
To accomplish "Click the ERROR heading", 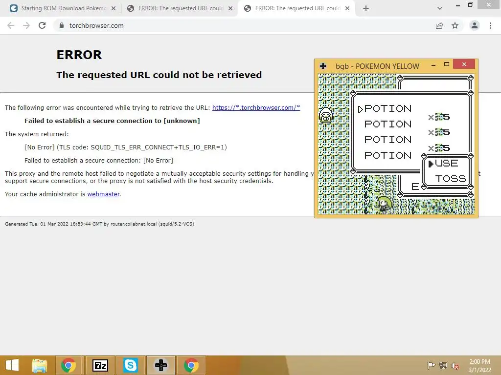I will [79, 55].
